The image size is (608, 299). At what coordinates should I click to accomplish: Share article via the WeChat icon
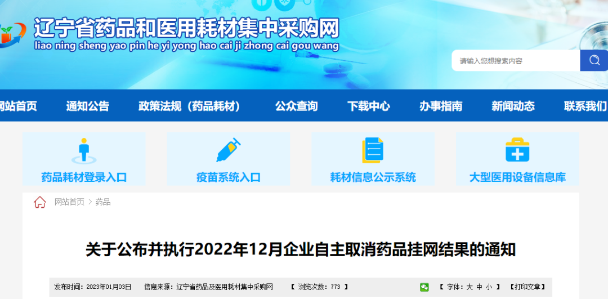[424, 287]
